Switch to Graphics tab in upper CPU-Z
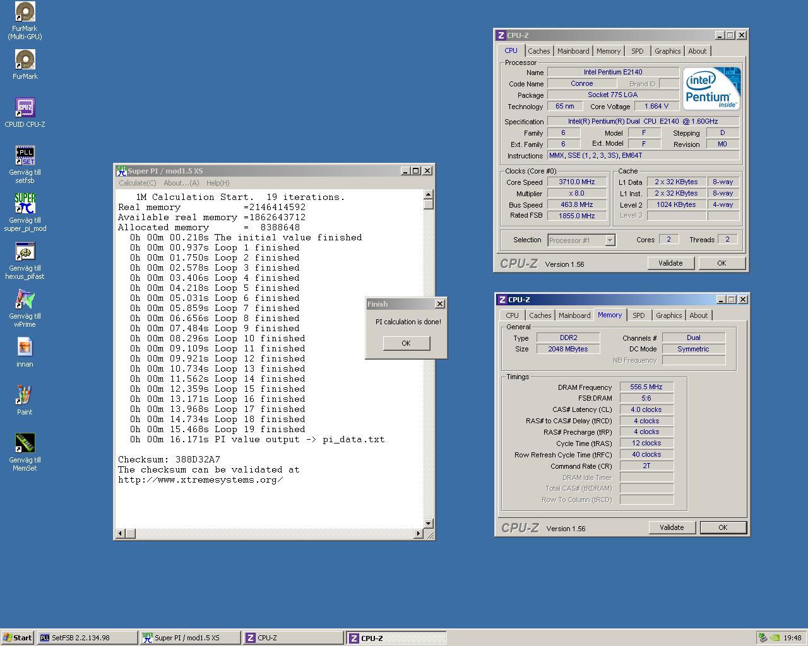This screenshot has height=646, width=808. tap(667, 51)
